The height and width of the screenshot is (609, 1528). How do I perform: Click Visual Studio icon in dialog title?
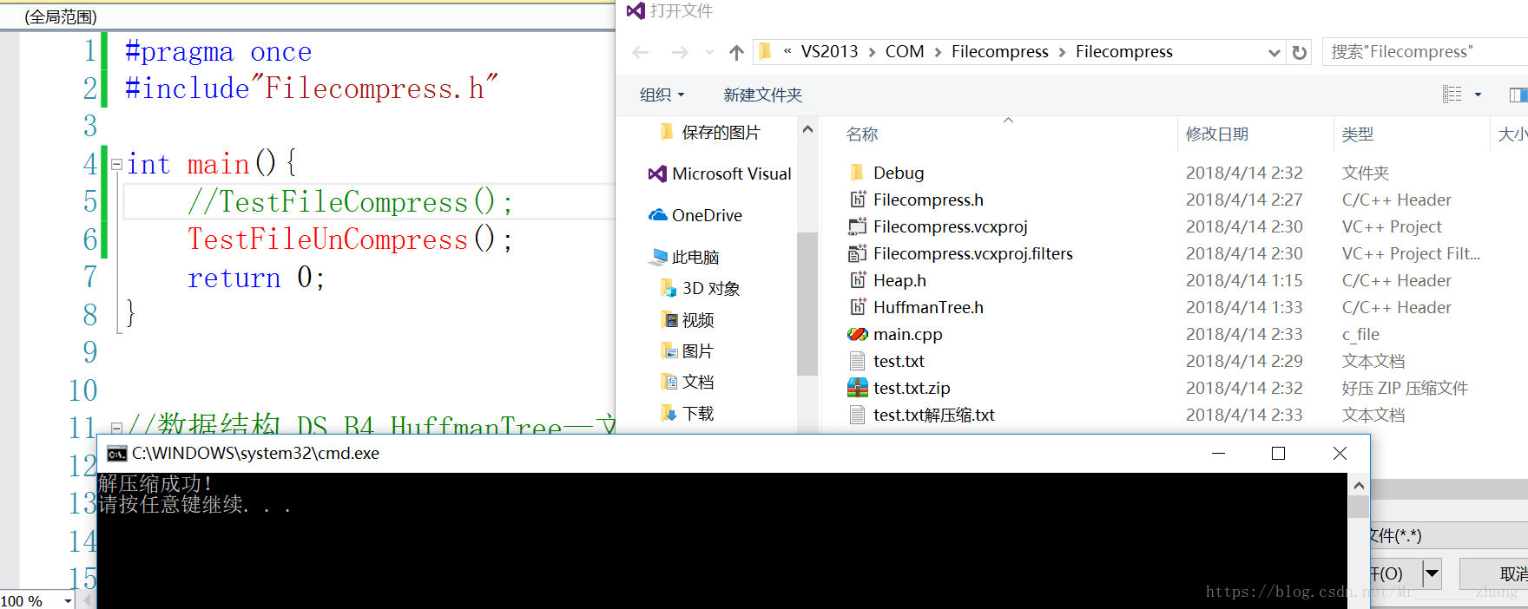click(636, 10)
